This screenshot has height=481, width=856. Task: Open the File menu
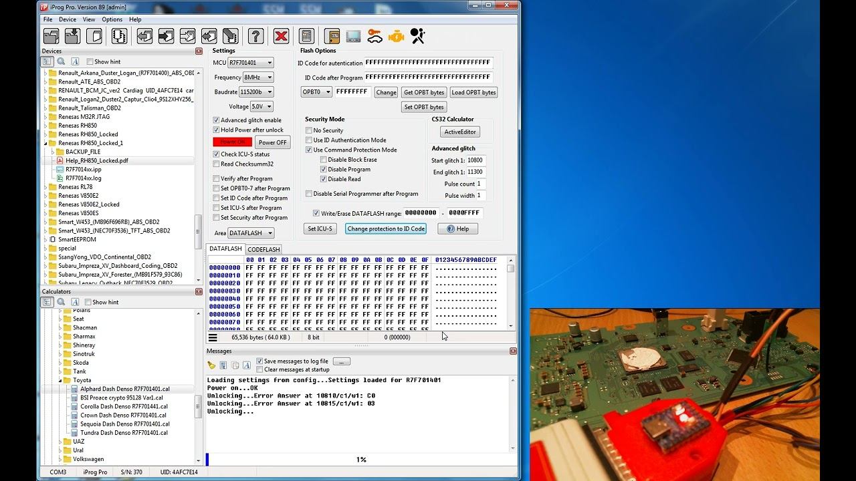(48, 19)
